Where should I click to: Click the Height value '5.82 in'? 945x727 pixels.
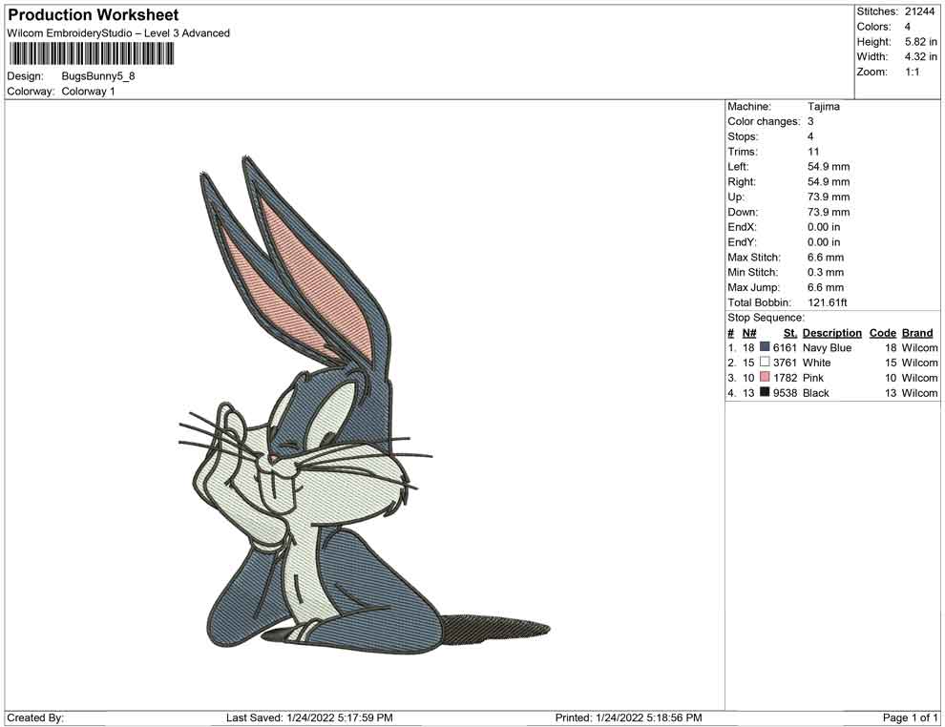click(921, 42)
